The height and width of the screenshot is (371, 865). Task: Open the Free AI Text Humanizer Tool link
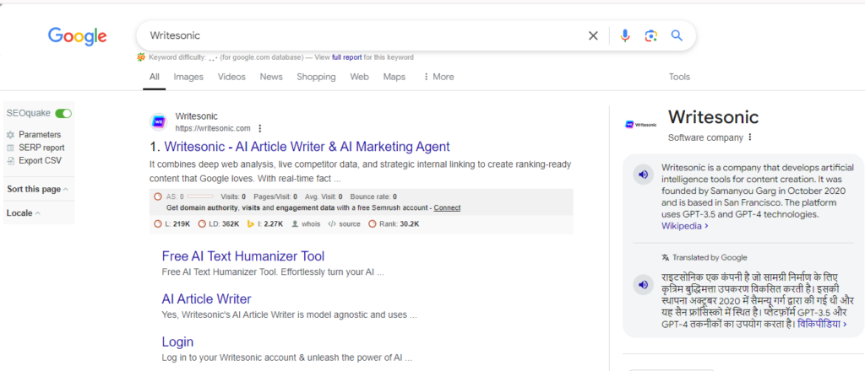(242, 256)
